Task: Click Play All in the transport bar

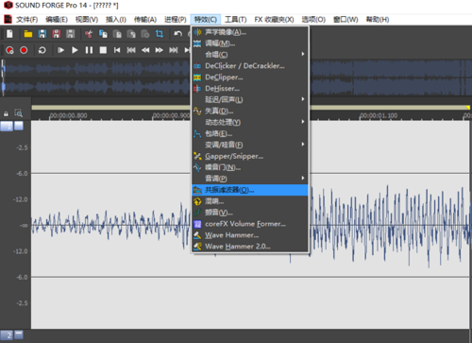Action: tap(60, 50)
